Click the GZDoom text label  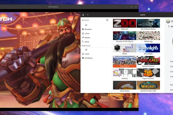(x=125, y=29)
